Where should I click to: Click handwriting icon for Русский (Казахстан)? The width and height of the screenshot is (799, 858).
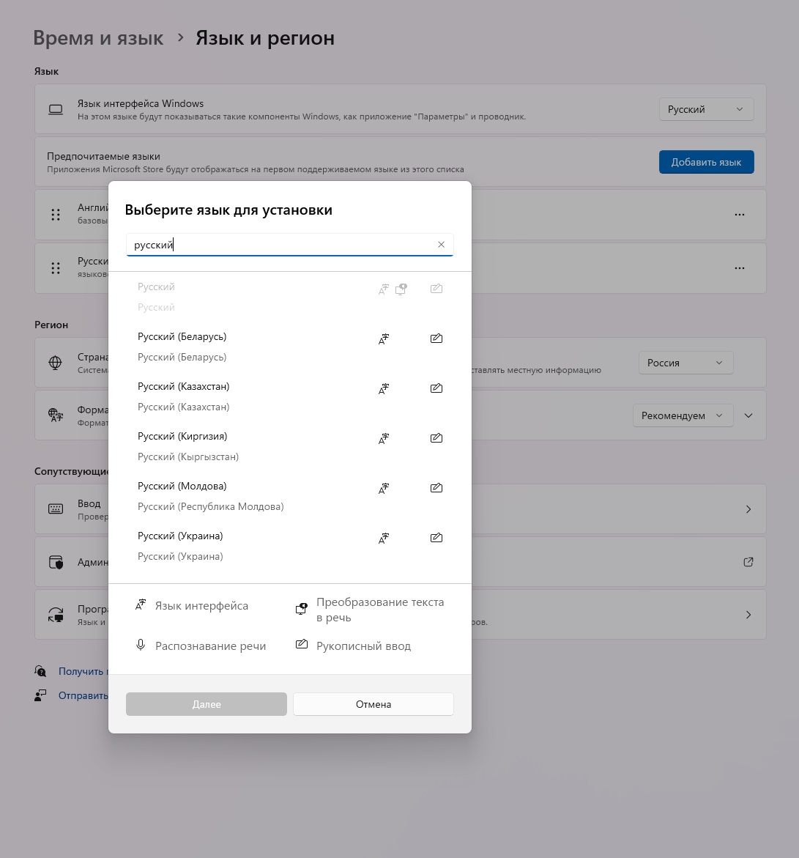436,388
